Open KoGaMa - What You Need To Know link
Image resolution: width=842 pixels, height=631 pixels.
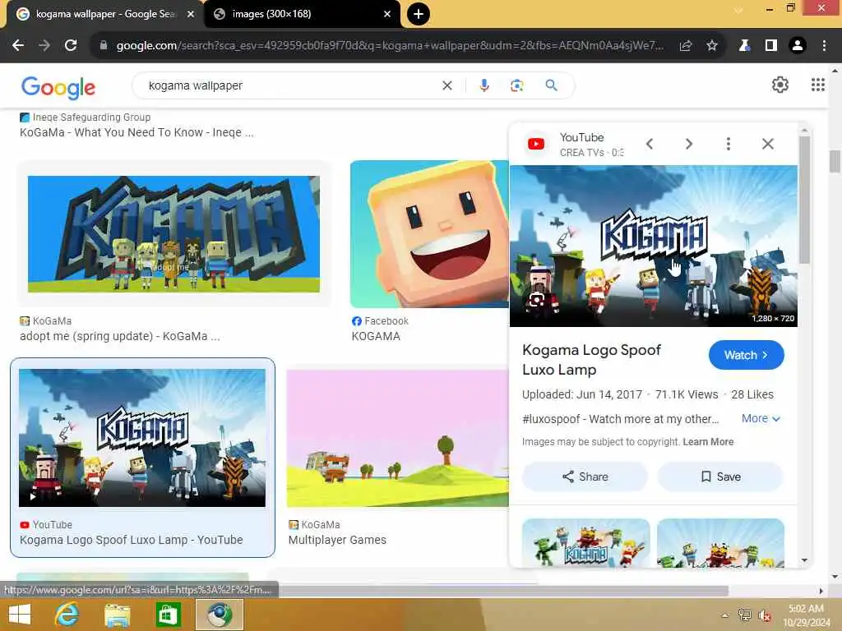point(137,132)
